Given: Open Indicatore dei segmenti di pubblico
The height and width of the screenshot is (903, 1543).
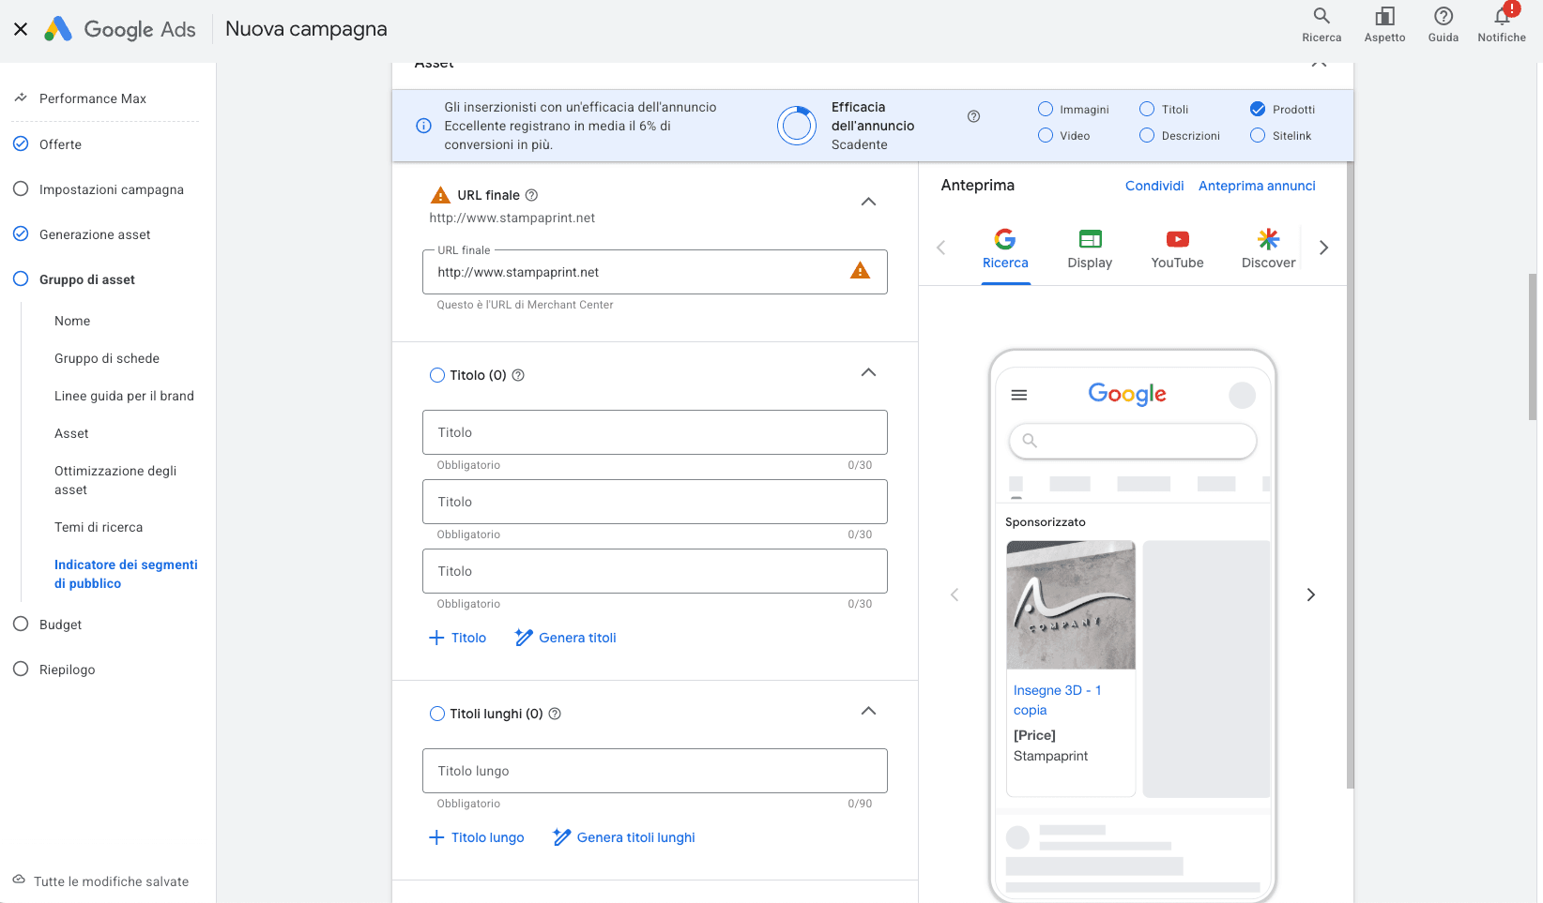Looking at the screenshot, I should [x=126, y=574].
